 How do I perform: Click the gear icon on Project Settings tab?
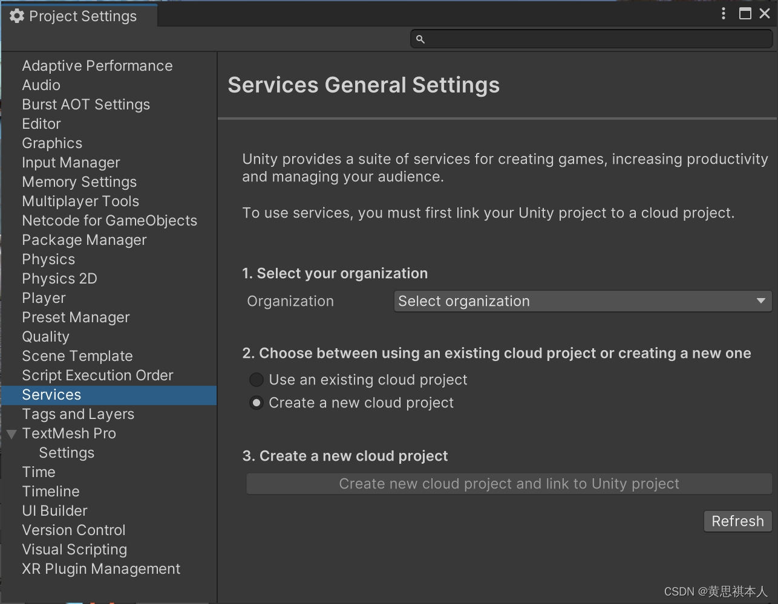tap(17, 16)
